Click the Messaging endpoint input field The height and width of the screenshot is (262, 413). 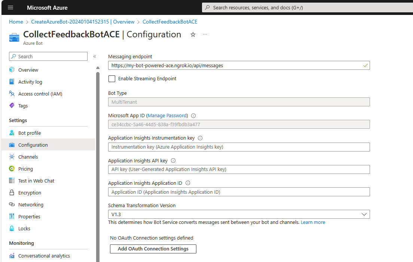click(x=236, y=65)
